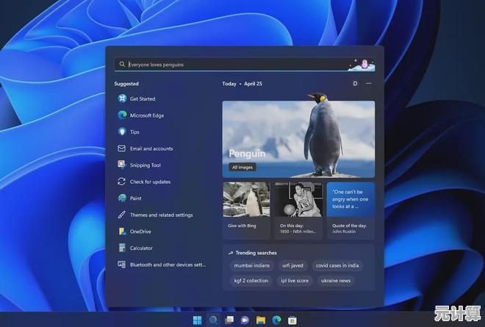
Task: Launch Microsoft Edge from suggested list
Action: 145,115
